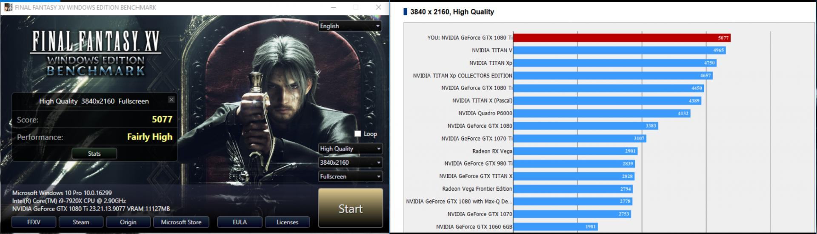The height and width of the screenshot is (234, 817).
Task: Click the Microsoft Store button
Action: coord(181,222)
